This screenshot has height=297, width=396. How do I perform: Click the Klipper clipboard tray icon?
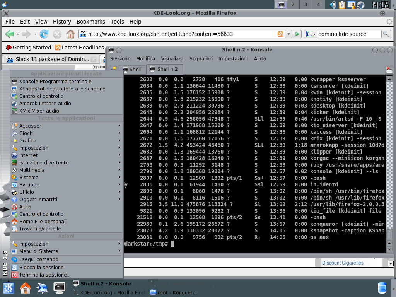[x=342, y=5]
